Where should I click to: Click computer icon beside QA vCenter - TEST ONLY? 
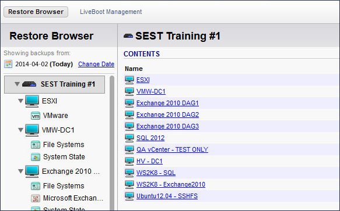pos(129,149)
